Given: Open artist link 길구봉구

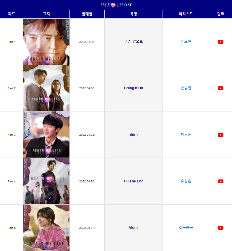Looking at the screenshot, I should (186, 227).
